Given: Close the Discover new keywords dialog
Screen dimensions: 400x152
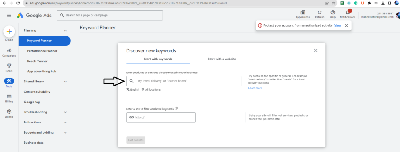Looking at the screenshot, I should (316, 50).
